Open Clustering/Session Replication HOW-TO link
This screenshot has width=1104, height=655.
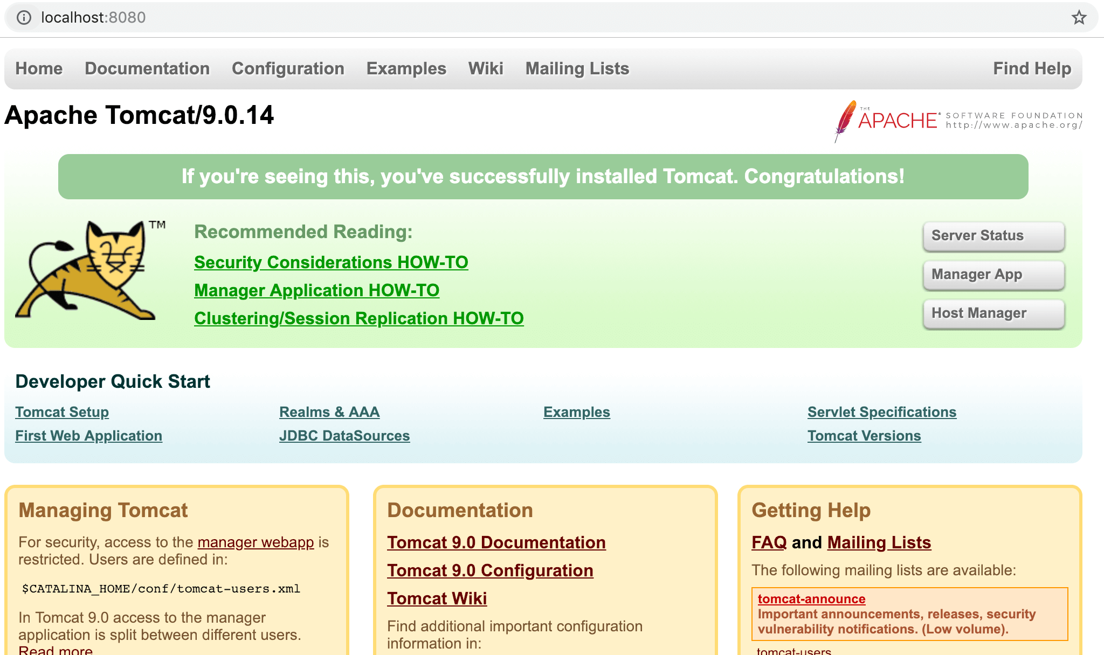click(358, 318)
